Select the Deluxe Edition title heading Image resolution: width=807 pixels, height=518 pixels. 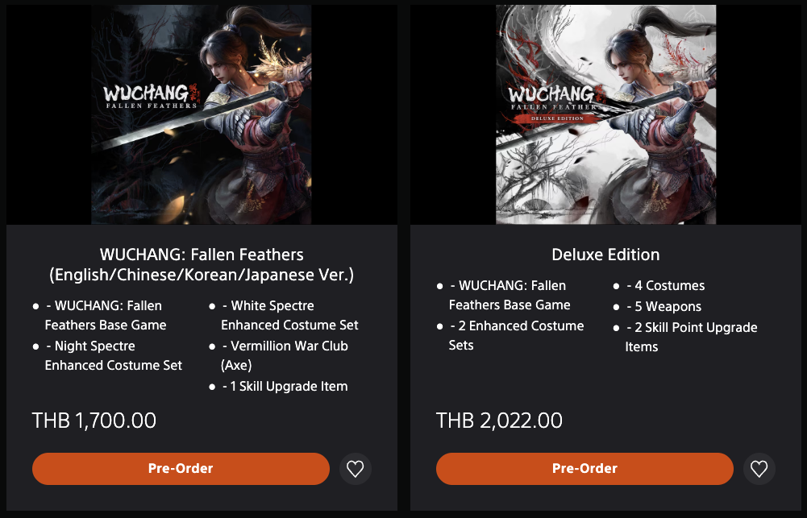[x=605, y=255]
